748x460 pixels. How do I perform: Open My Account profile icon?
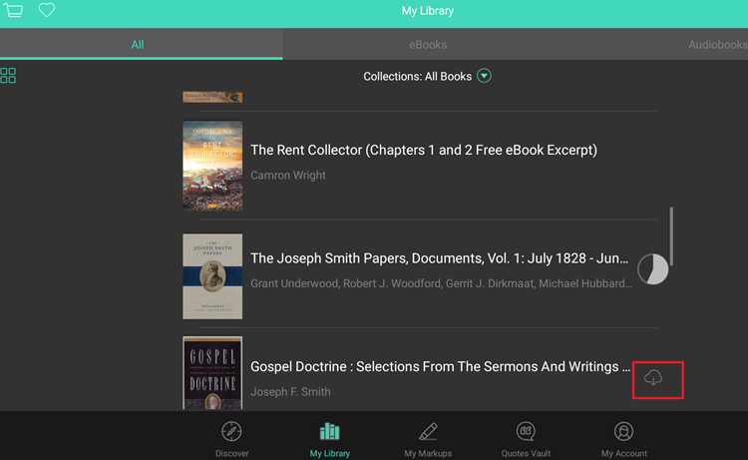pos(624,431)
